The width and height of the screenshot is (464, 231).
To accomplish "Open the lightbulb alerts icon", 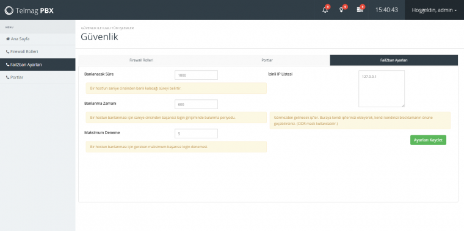I will pos(342,10).
